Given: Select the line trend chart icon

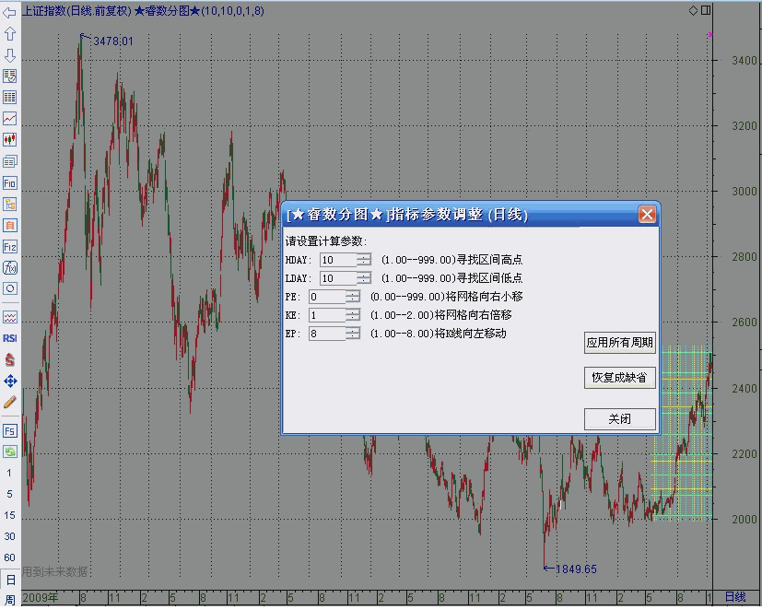Looking at the screenshot, I should pyautogui.click(x=10, y=119).
